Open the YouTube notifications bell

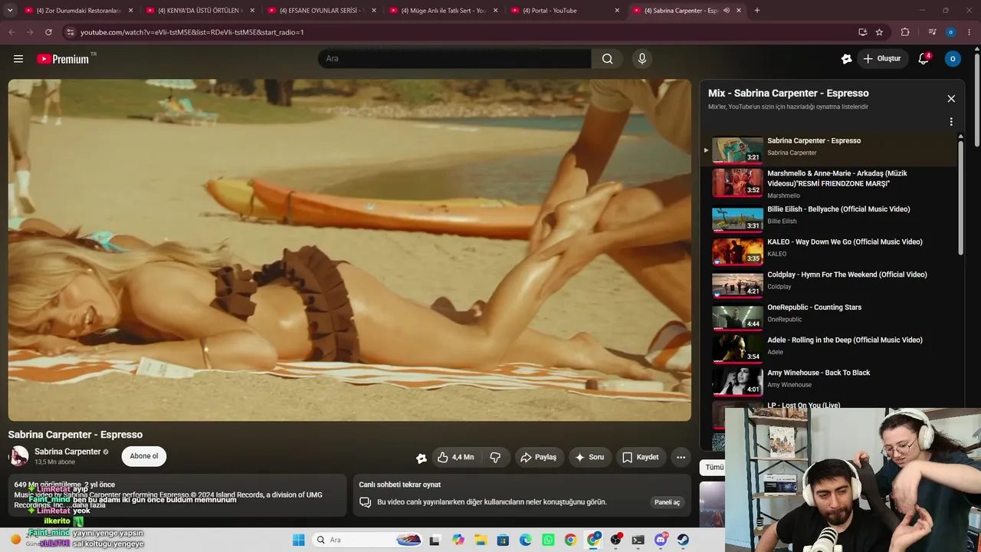pos(924,59)
